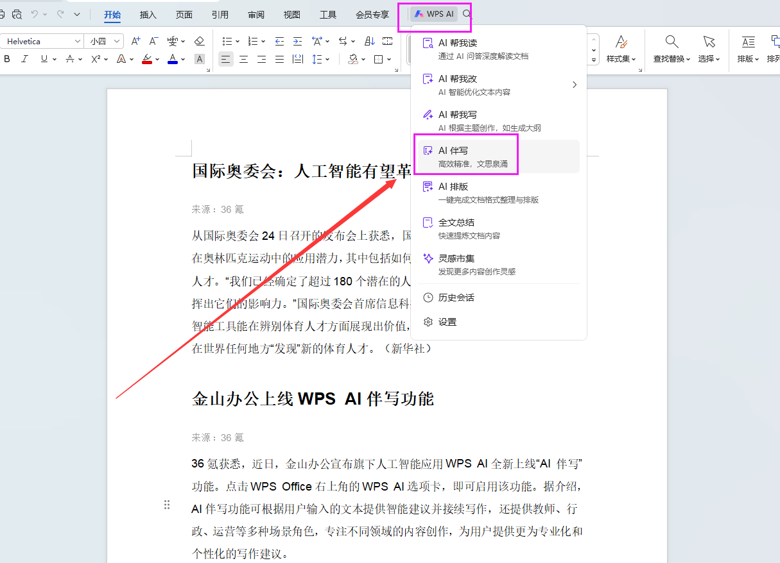The image size is (780, 563).
Task: Click the undo arrow icon
Action: [x=35, y=14]
